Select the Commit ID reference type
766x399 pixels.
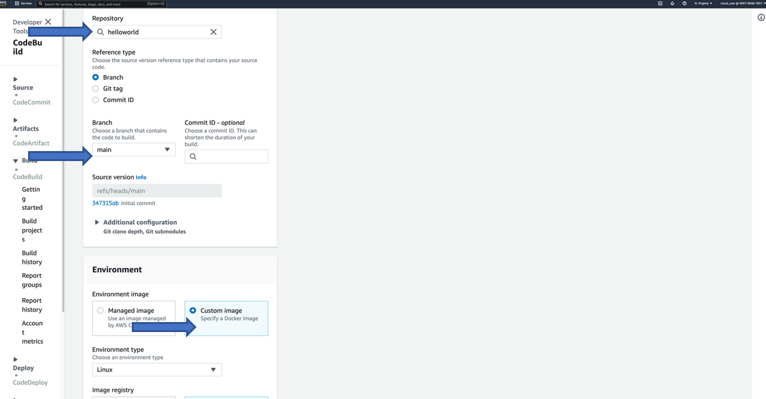click(x=96, y=100)
